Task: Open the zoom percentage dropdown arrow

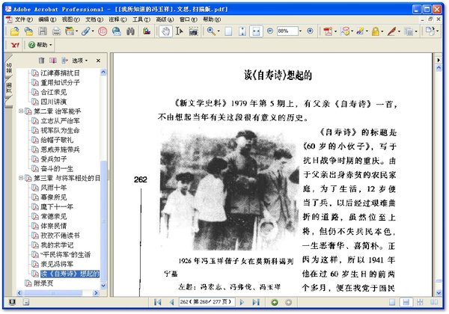Action: coord(300,31)
